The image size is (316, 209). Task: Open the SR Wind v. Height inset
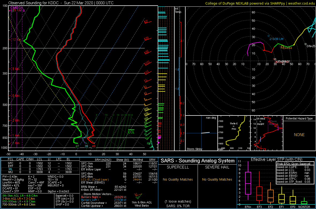click(x=266, y=133)
